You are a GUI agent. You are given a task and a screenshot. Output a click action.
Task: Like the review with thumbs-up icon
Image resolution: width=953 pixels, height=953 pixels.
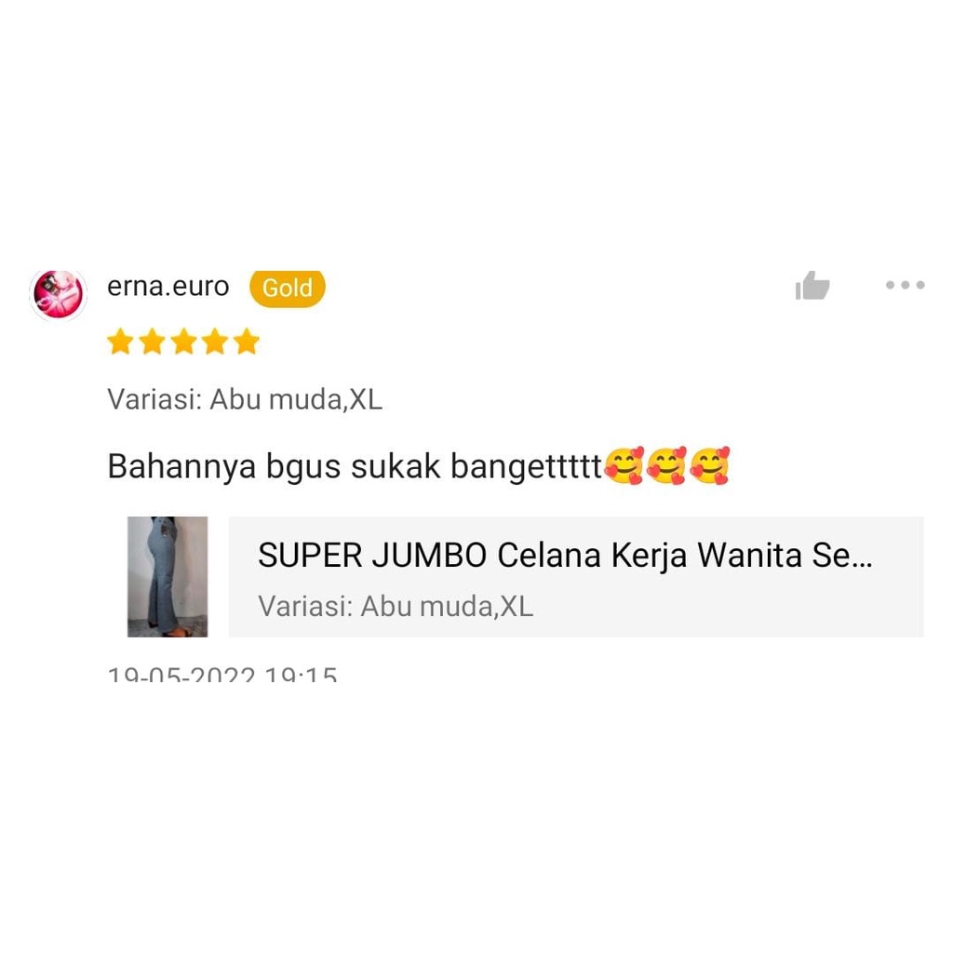[812, 286]
